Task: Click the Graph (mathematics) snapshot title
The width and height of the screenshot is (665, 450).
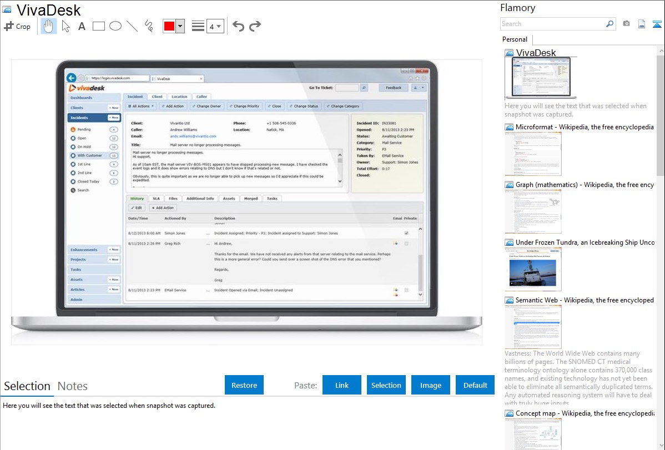Action: click(585, 185)
